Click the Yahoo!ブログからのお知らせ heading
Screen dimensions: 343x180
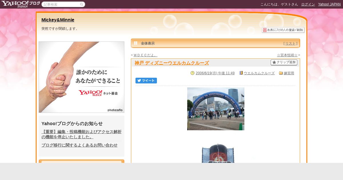point(72,123)
